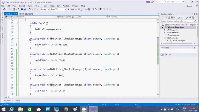
Task: Click the Start debugging button
Action: pos(72,9)
